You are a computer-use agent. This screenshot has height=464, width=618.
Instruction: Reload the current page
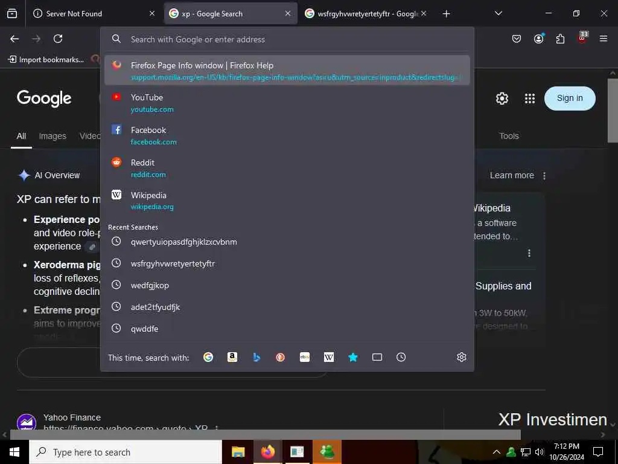point(58,39)
